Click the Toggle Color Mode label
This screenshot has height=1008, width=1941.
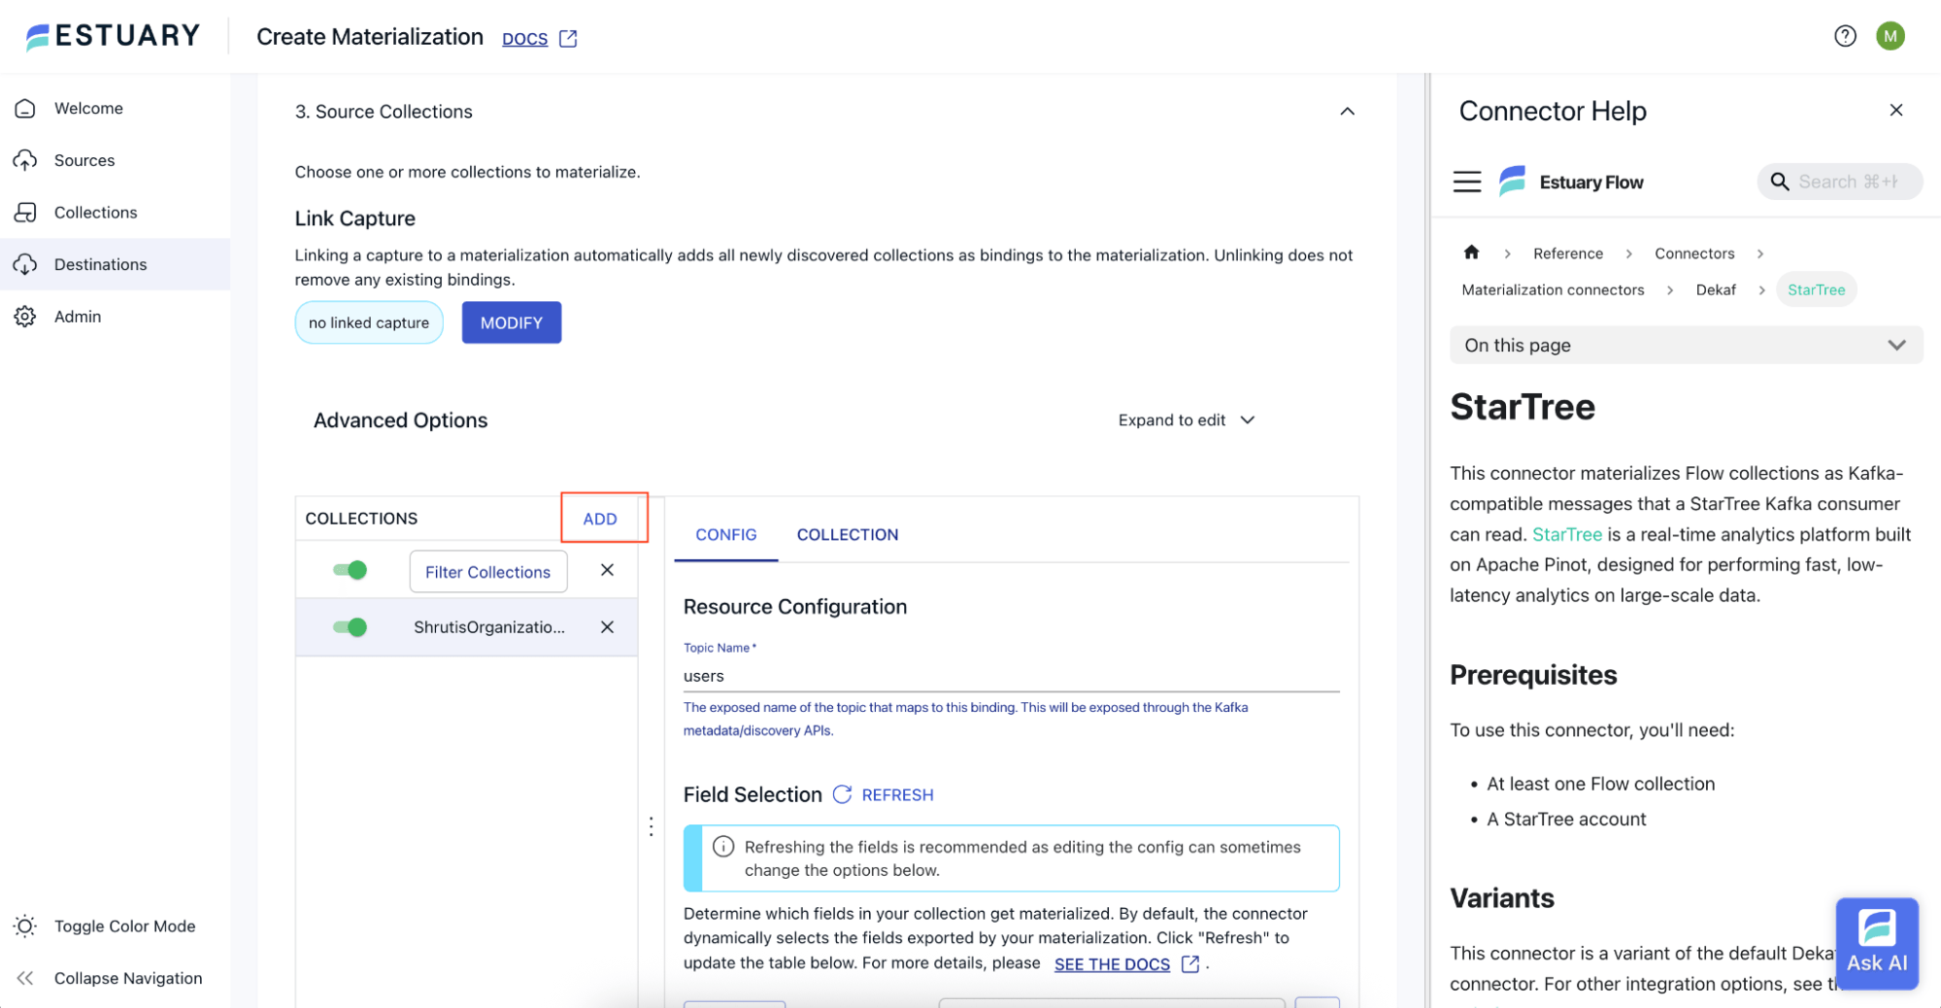pyautogui.click(x=125, y=926)
